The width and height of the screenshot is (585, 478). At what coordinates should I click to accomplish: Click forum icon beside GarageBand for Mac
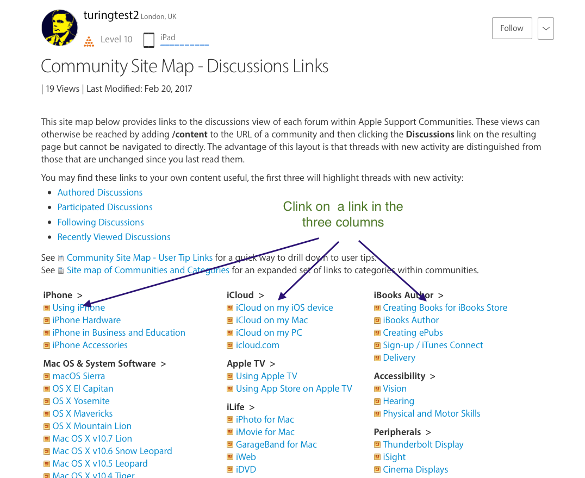[230, 445]
